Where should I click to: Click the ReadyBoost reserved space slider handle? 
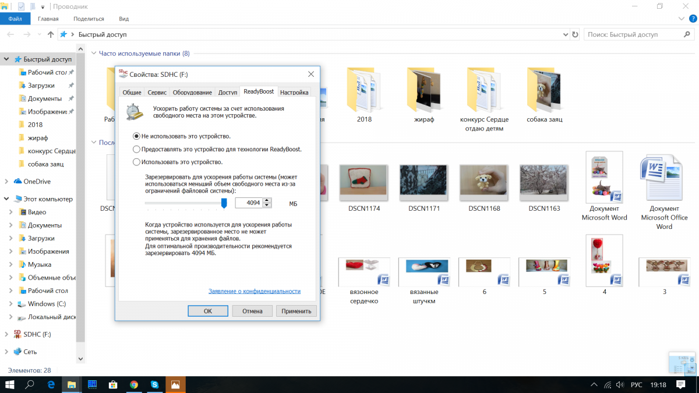pos(224,203)
